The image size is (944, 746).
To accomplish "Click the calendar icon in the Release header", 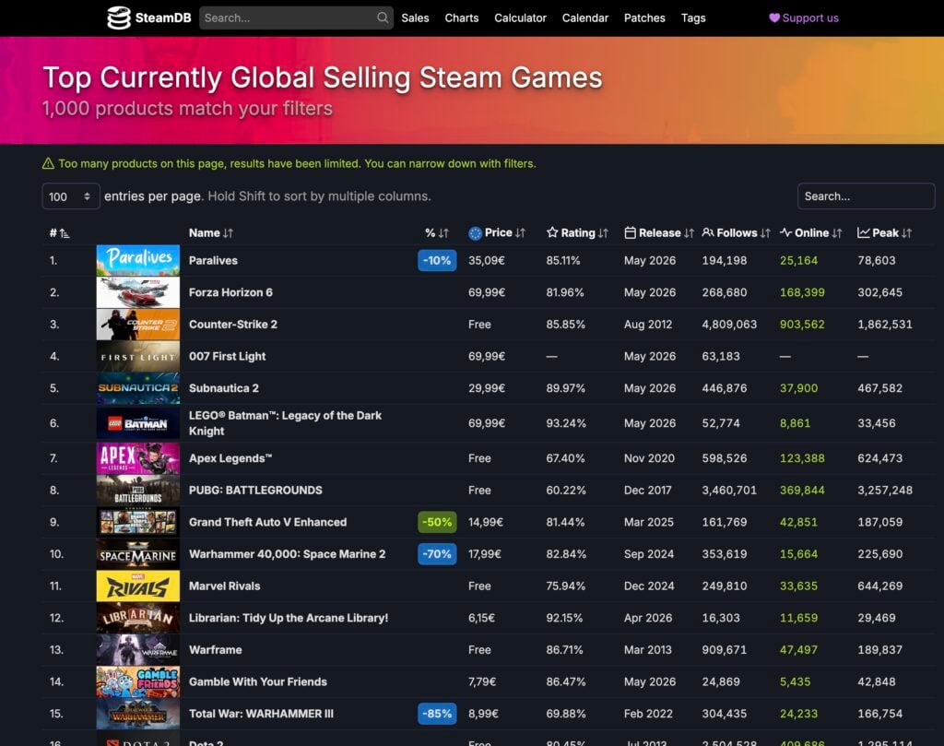I will click(x=630, y=233).
